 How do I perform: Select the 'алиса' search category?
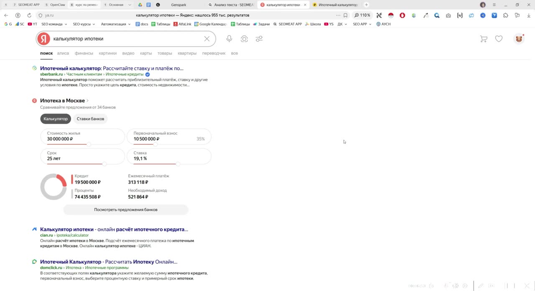(63, 53)
